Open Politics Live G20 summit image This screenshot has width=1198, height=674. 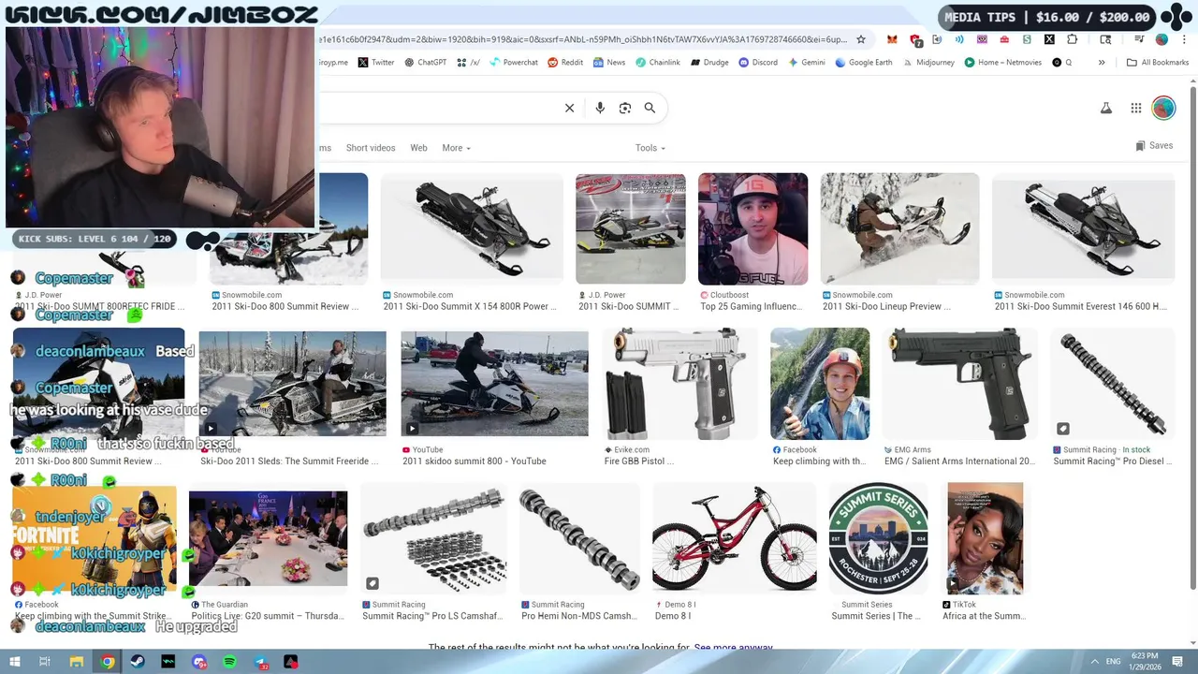tap(268, 538)
